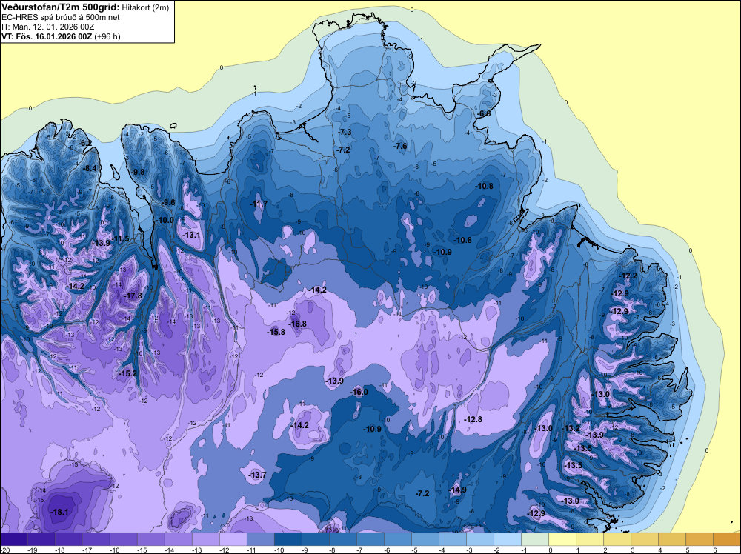
Task: Click the -11.5 temperature label
Action: [120, 238]
